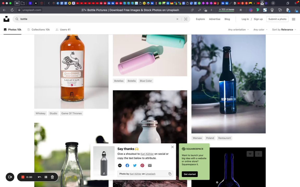Click the Sign up link
The image size is (300, 187).
[x=258, y=19]
